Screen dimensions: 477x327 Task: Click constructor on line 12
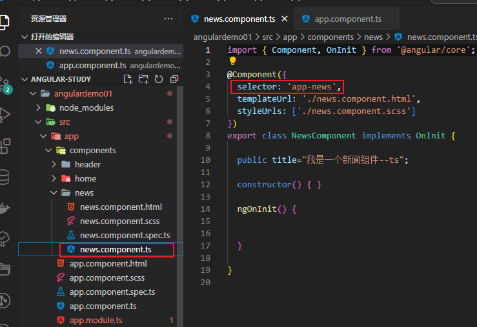264,185
